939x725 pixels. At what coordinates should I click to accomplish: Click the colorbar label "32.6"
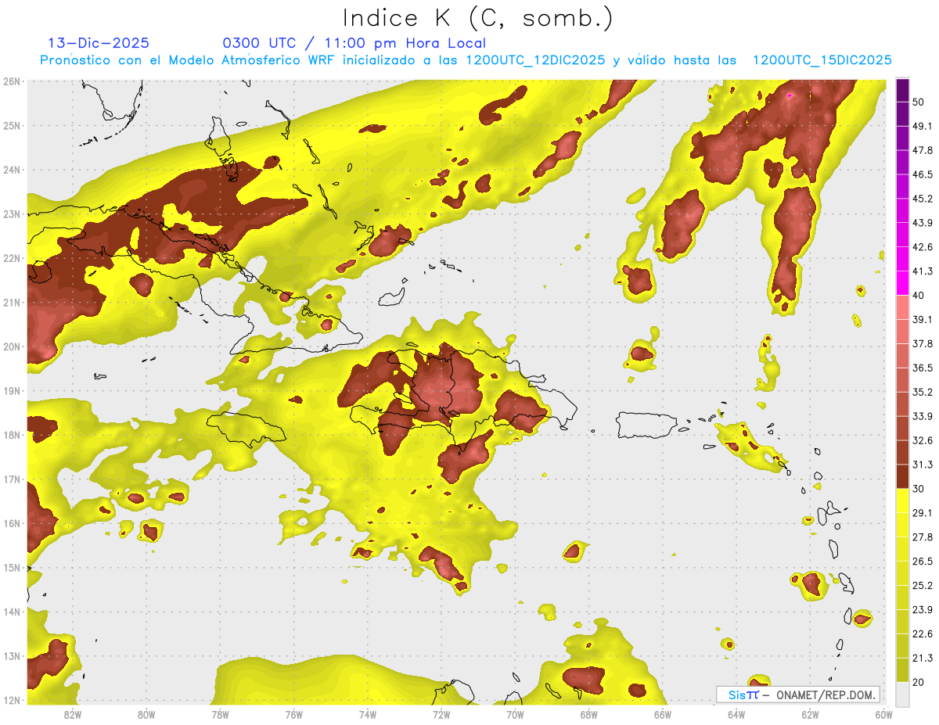[x=923, y=440]
